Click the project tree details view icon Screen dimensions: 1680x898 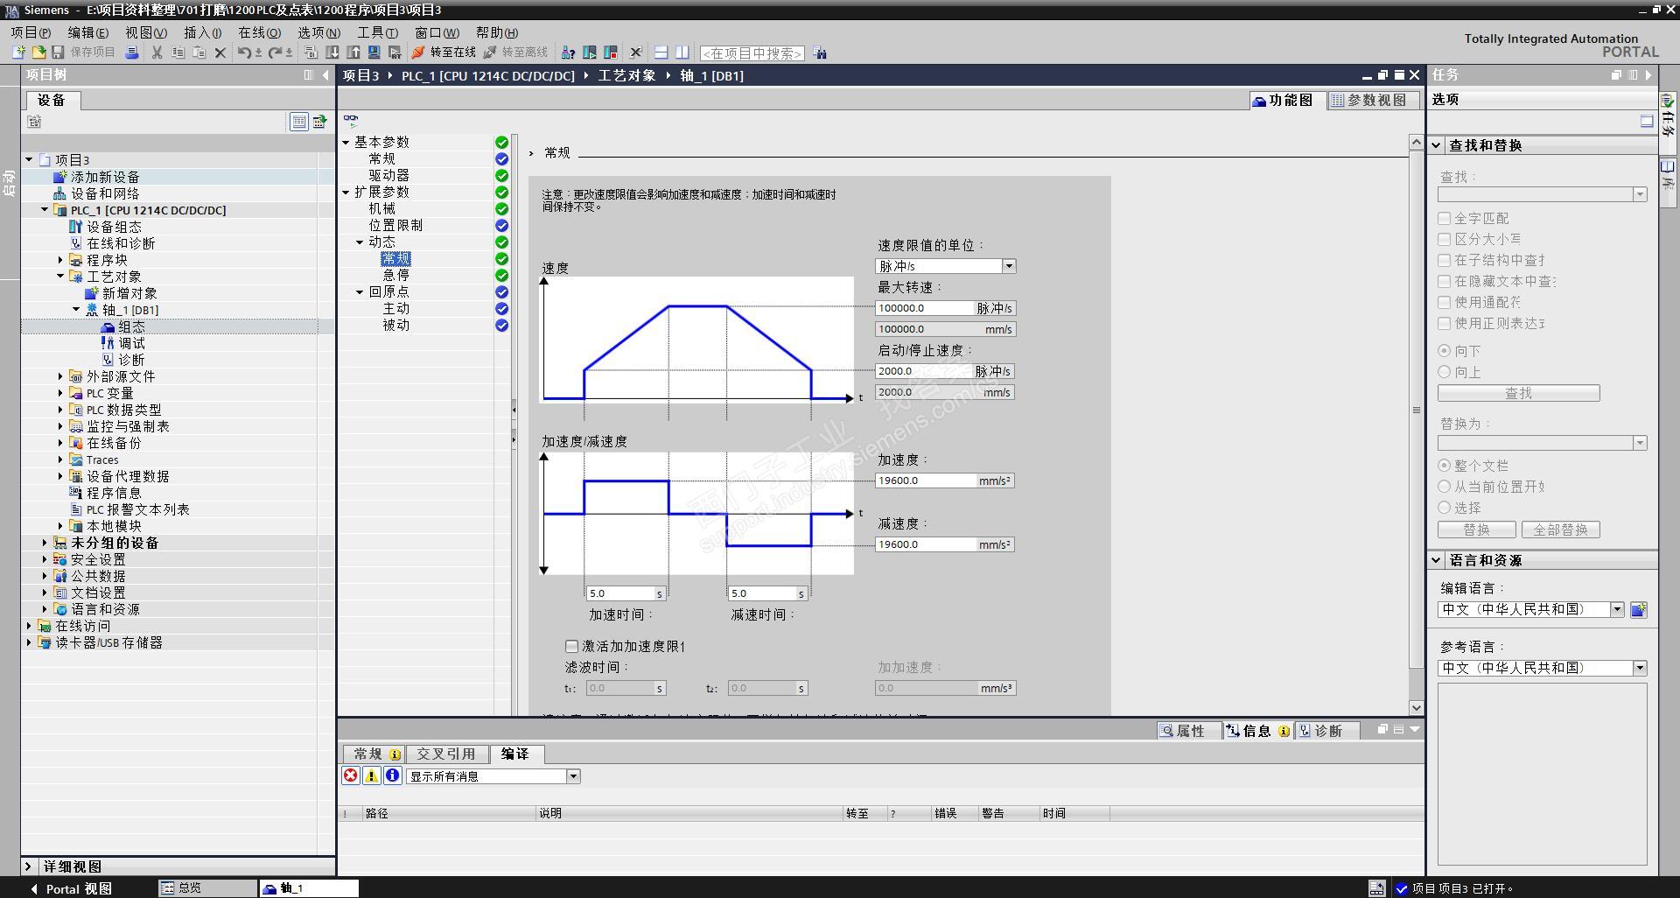pos(299,122)
